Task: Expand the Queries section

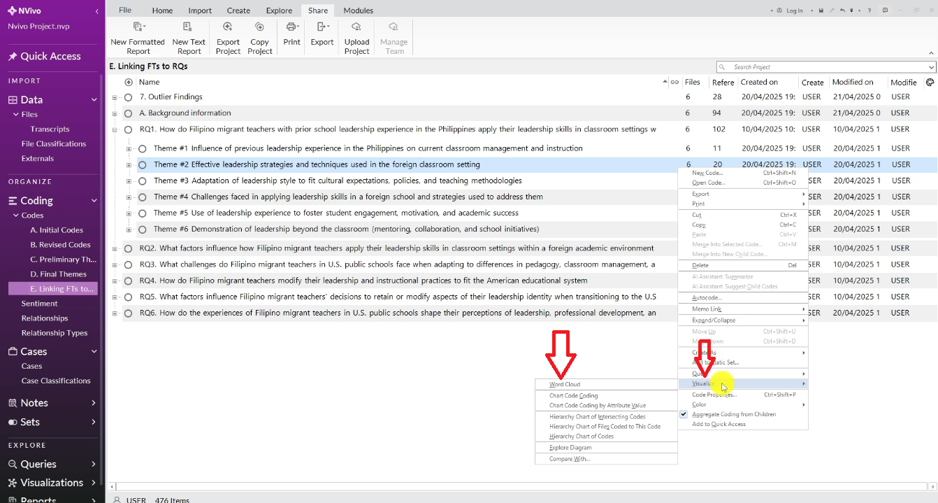Action: point(94,465)
